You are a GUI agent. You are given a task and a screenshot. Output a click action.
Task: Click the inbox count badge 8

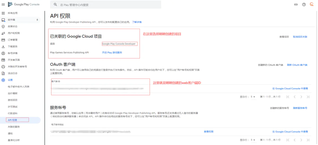tap(37, 20)
